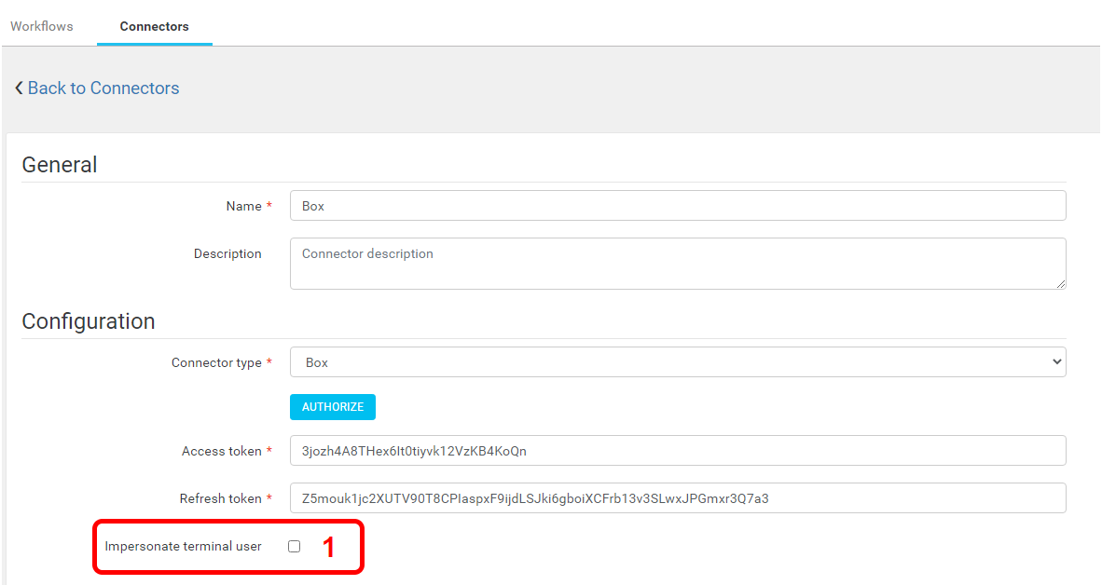Click the Access token label
This screenshot has width=1102, height=585.
(x=222, y=451)
